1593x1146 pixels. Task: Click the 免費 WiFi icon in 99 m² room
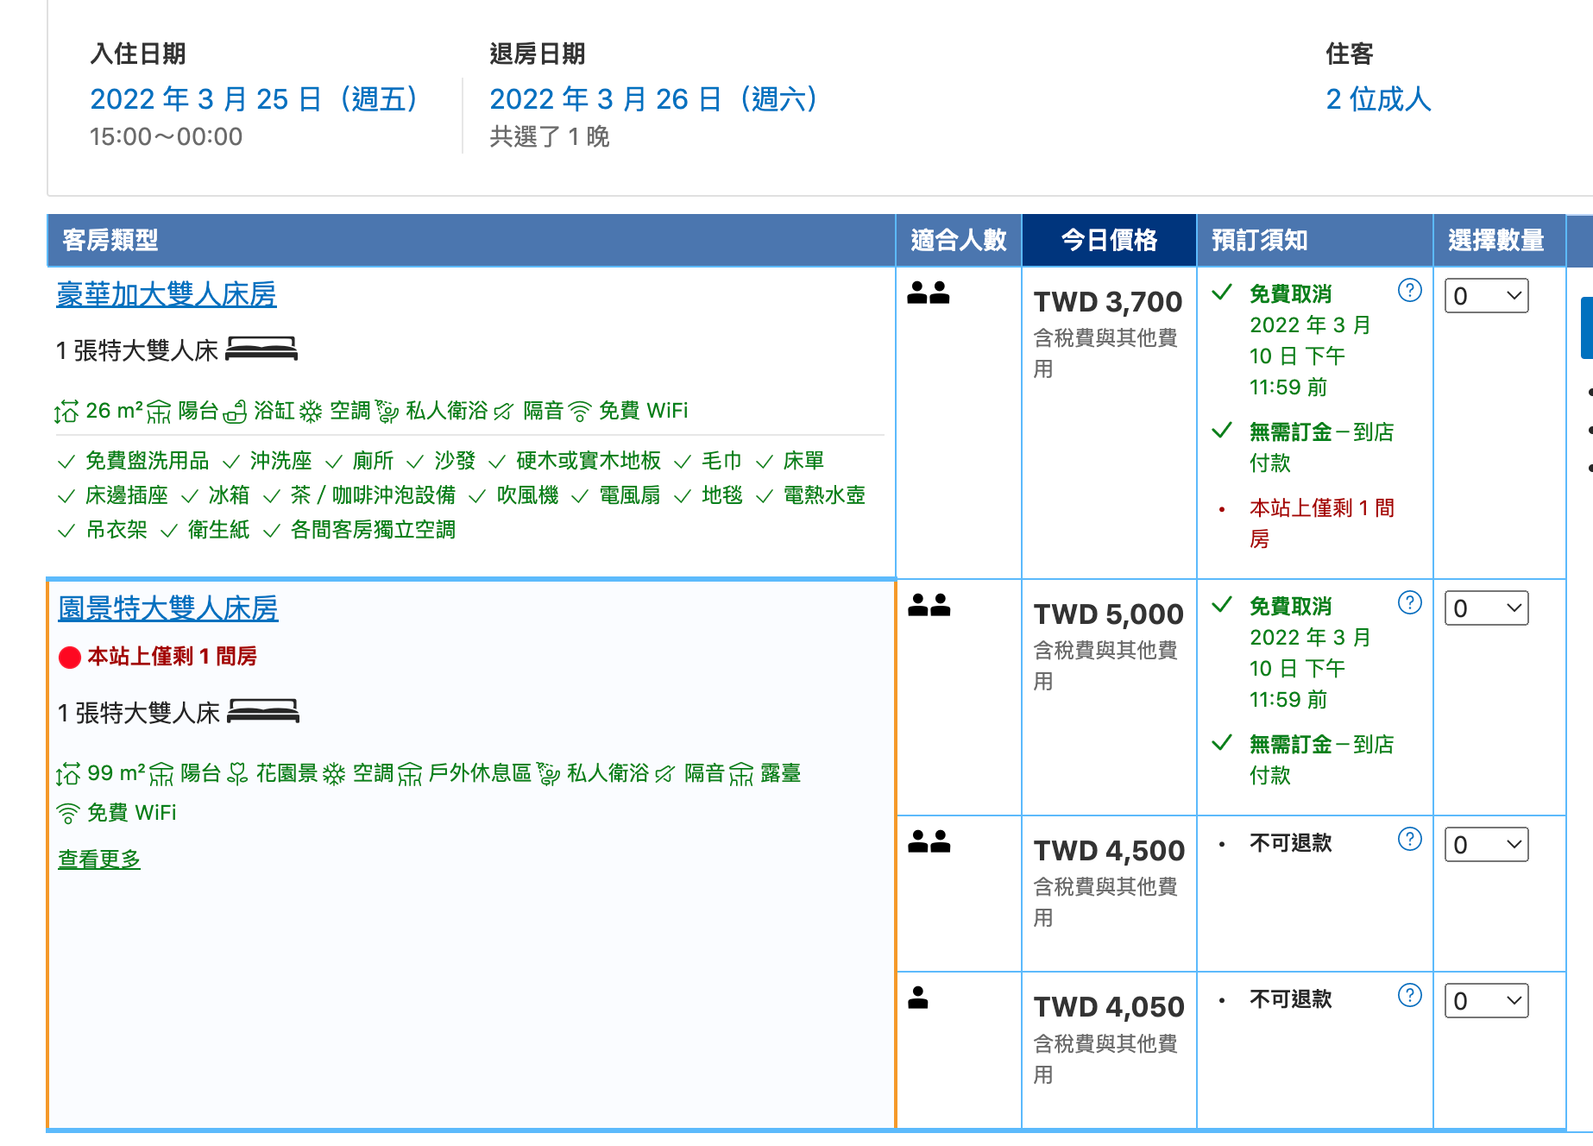click(x=68, y=814)
